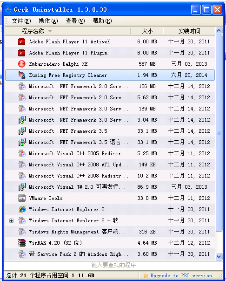Click the scrollbar down arrow
The width and height of the screenshot is (226, 281).
pyautogui.click(x=219, y=256)
